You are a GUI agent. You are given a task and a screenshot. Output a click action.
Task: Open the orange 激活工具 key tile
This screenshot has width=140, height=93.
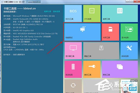point(92,69)
